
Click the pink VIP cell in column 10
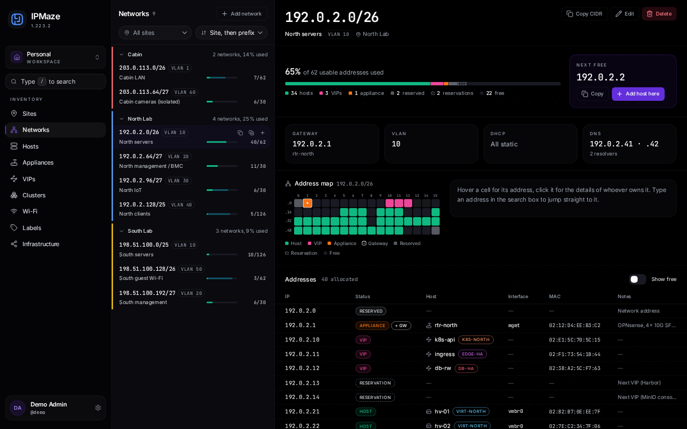tap(390, 203)
